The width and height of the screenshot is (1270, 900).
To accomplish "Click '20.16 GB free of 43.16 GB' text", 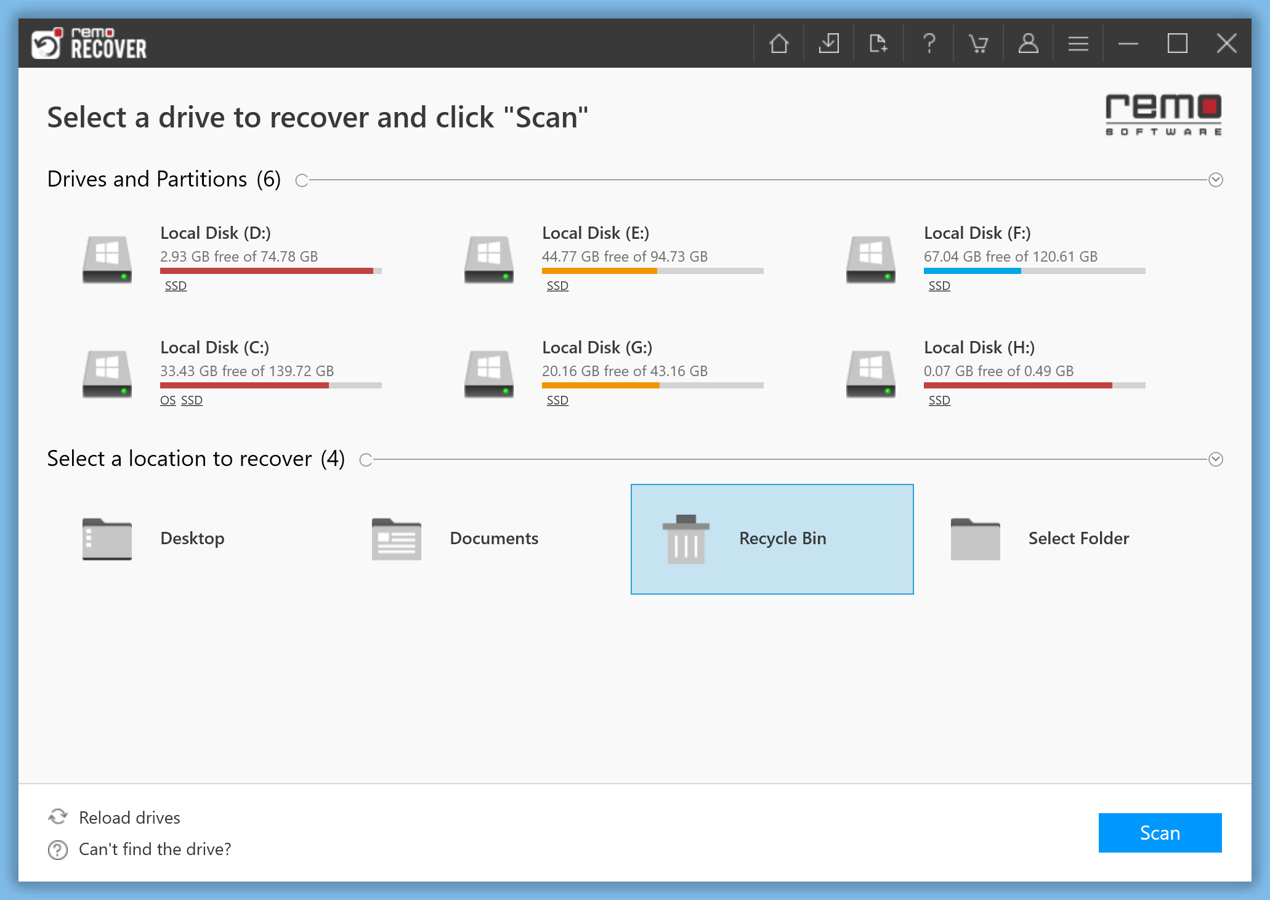I will pos(625,371).
